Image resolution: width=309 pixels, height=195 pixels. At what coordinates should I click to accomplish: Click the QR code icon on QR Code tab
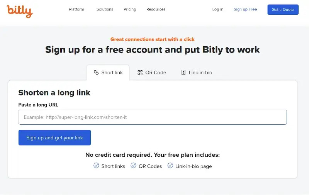click(x=140, y=73)
